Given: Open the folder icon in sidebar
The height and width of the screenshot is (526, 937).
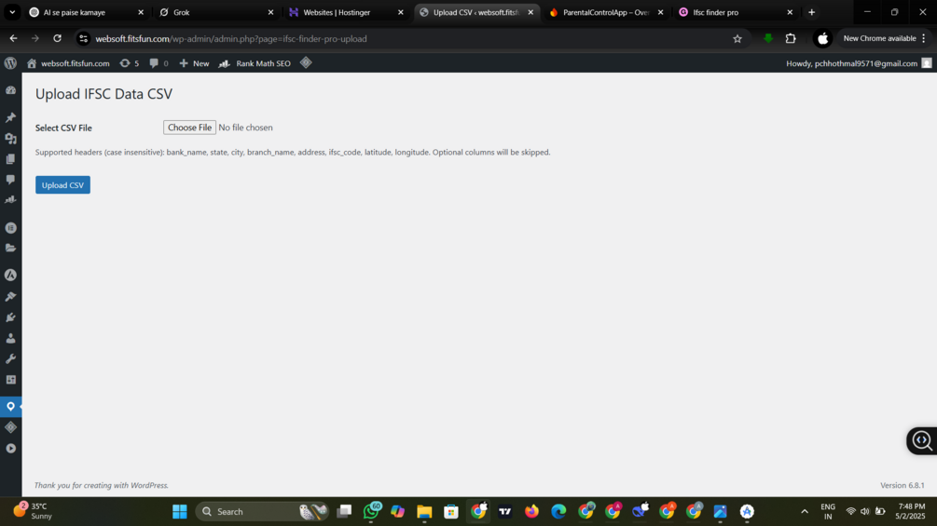Looking at the screenshot, I should tap(11, 248).
